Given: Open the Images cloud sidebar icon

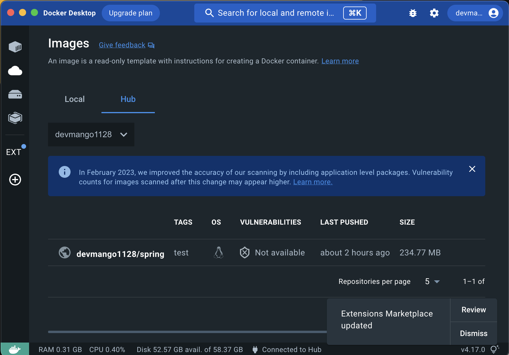Looking at the screenshot, I should (x=15, y=71).
